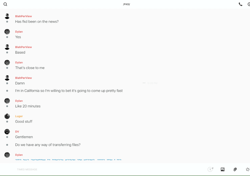Click BlahPerView's name above 'Based'
Viewport: 250px width, 176px height.
coord(23,47)
